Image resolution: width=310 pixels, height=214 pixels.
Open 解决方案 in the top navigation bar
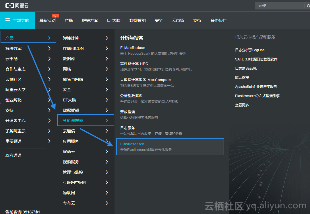pyautogui.click(x=90, y=20)
